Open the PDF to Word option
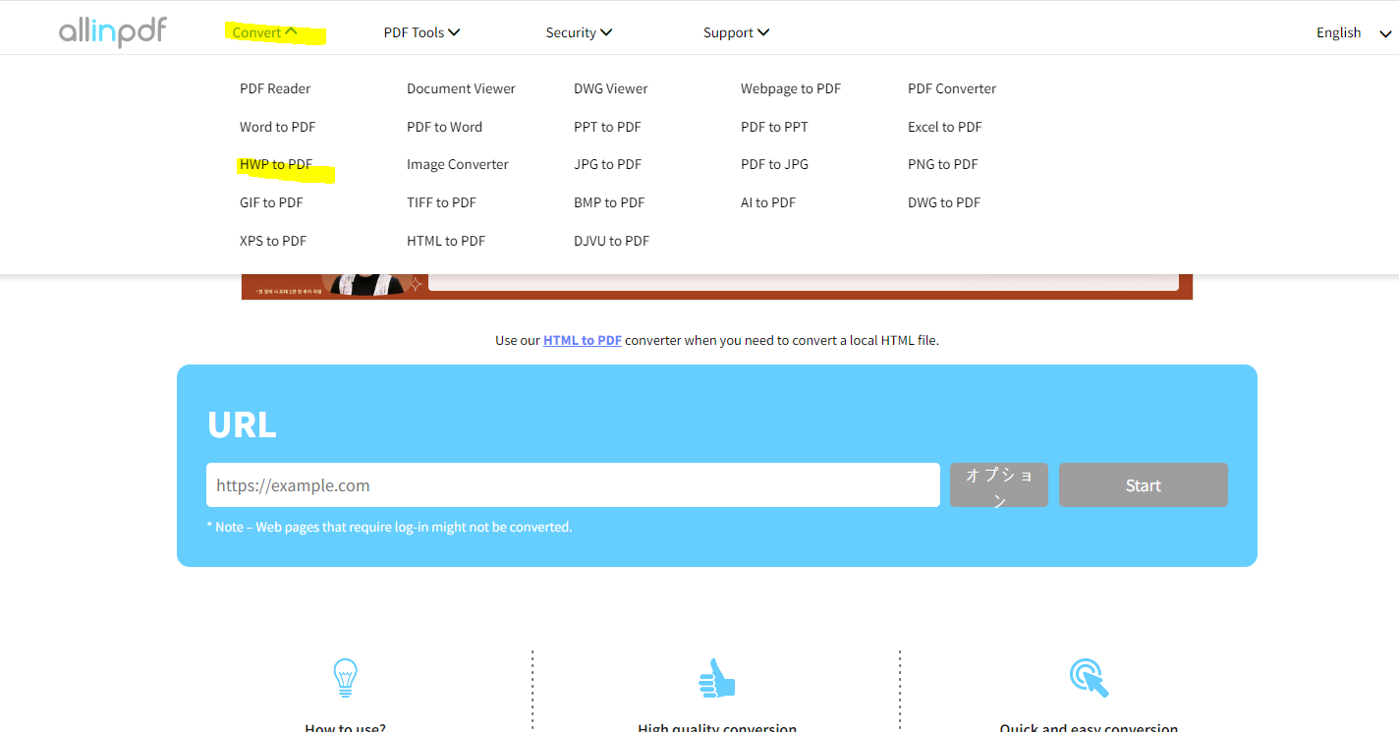 pyautogui.click(x=444, y=126)
